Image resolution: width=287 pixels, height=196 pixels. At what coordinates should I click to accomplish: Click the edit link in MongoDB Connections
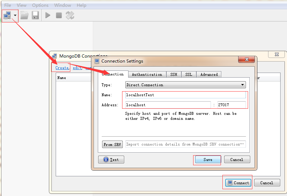click(77, 68)
